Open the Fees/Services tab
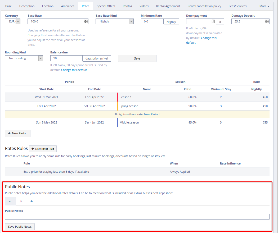Screen dimensions: 278x233 tap(237, 6)
